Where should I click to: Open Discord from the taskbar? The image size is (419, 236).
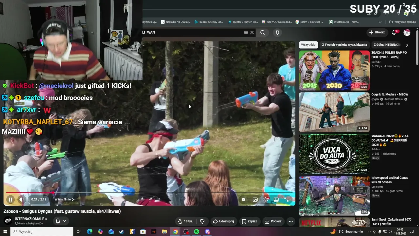(x=207, y=232)
